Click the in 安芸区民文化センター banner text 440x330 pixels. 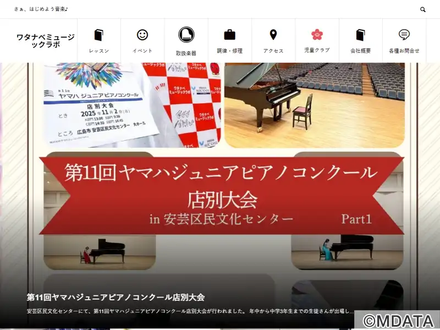(x=222, y=219)
